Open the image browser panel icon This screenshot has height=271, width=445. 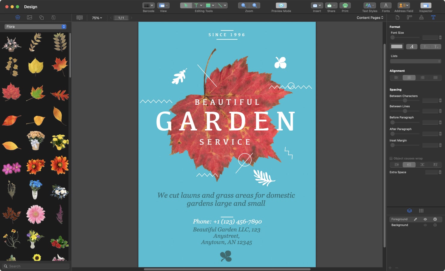pos(29,17)
